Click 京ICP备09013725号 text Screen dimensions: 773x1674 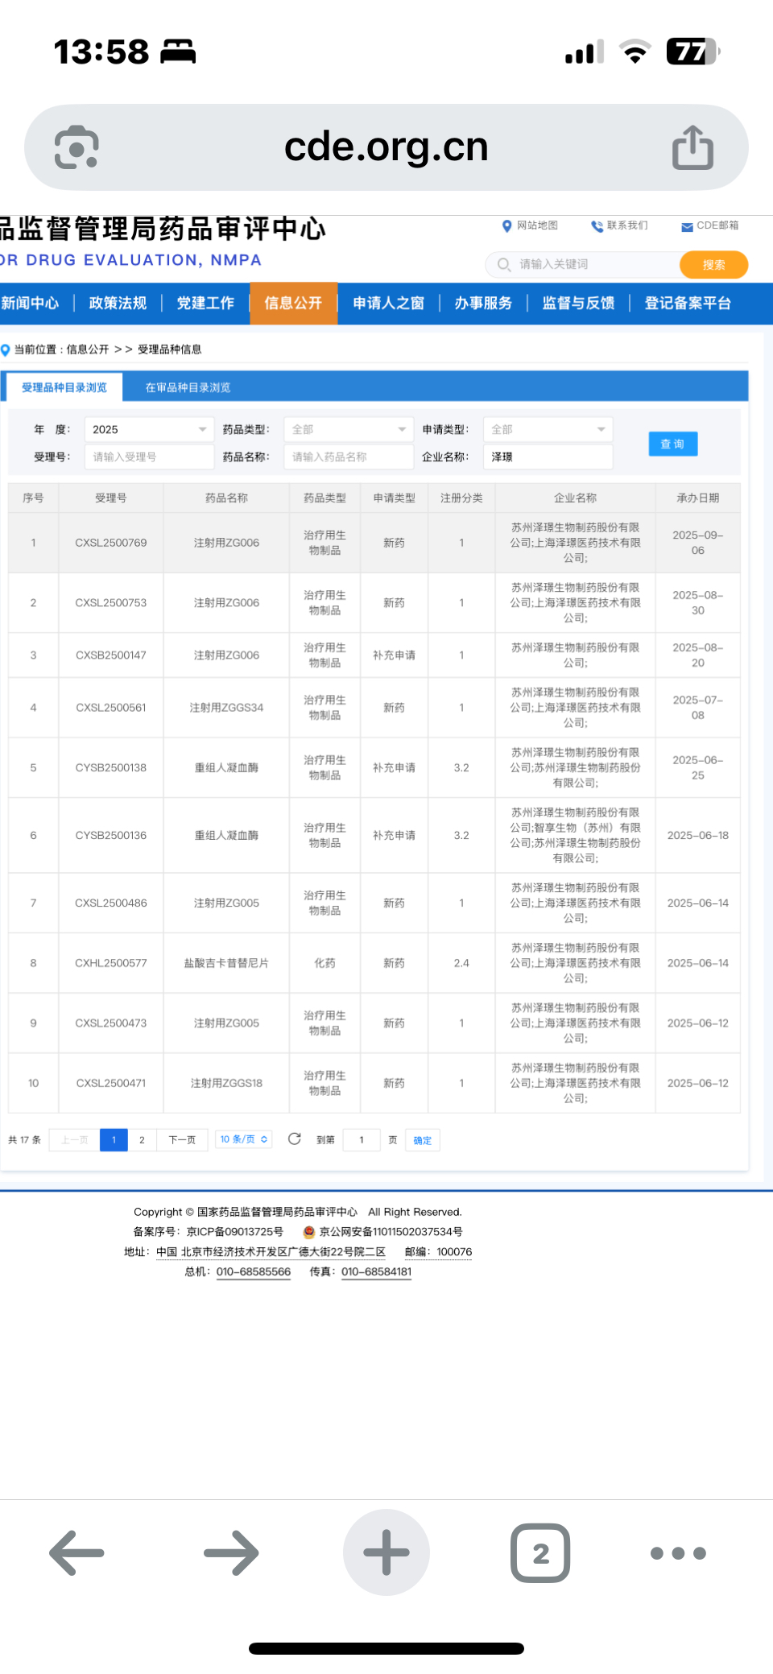[x=235, y=1231]
